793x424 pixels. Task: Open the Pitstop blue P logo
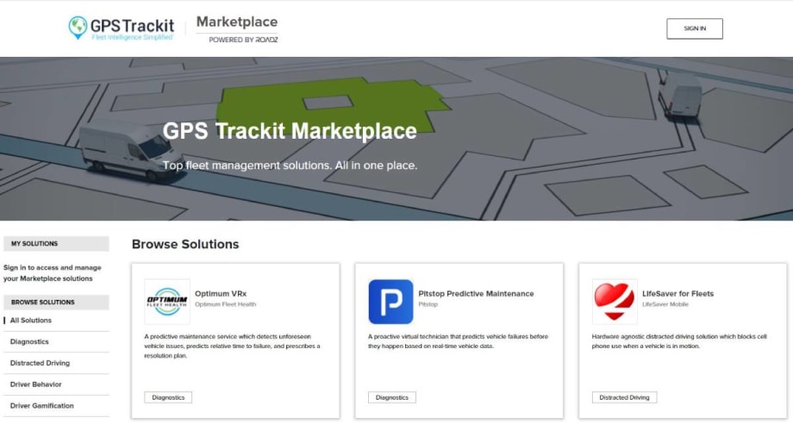[390, 302]
